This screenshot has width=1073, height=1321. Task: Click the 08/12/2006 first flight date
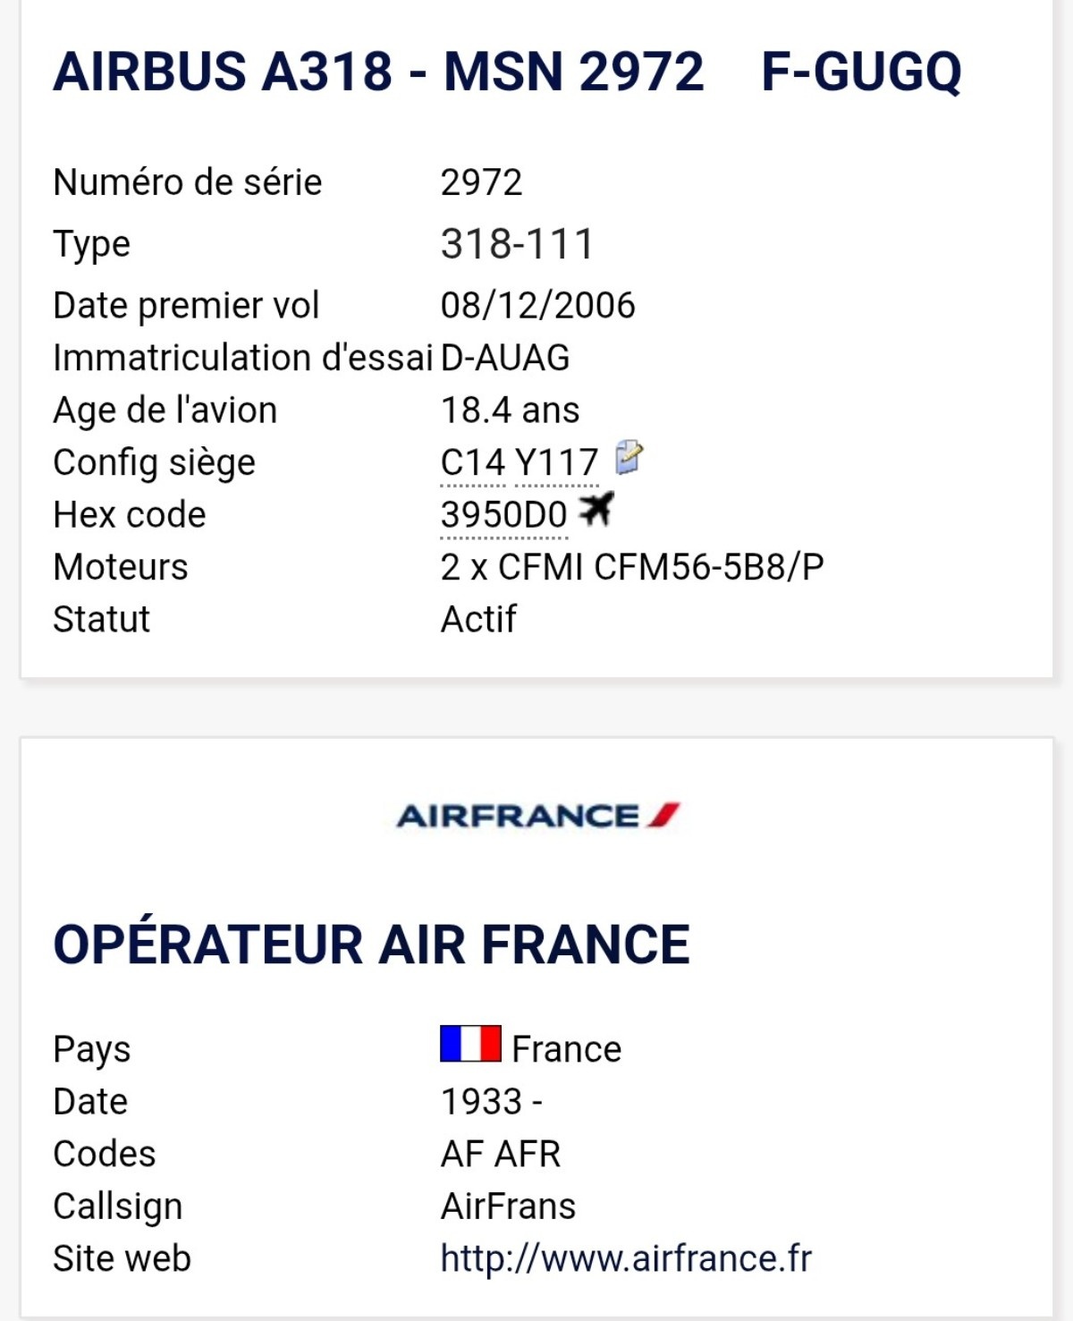click(537, 306)
